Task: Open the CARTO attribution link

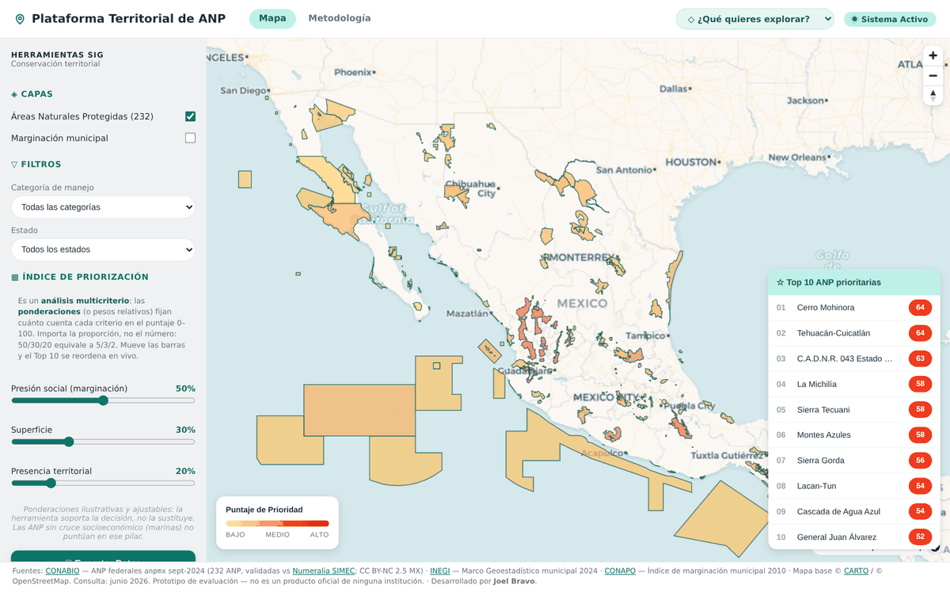Action: 856,571
